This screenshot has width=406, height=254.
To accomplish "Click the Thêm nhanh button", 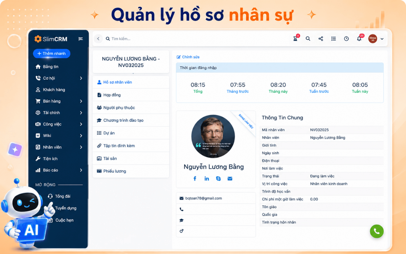I will coord(51,54).
